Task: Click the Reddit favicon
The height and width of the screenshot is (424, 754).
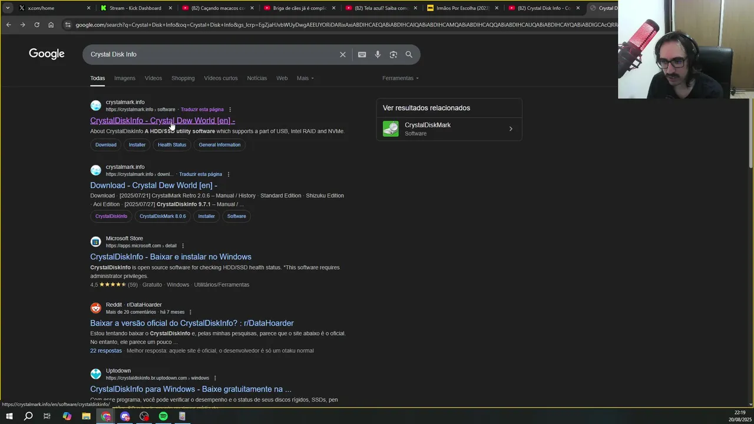Action: tap(95, 308)
